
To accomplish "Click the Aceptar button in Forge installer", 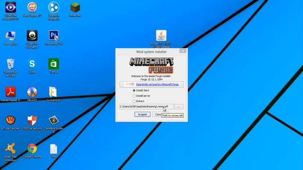I will pos(143,114).
